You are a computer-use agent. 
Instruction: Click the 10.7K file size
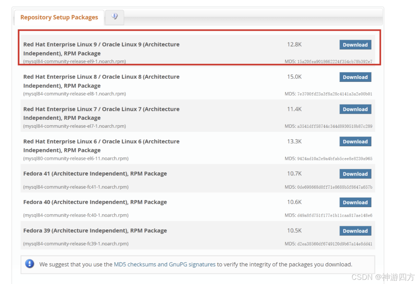[294, 173]
